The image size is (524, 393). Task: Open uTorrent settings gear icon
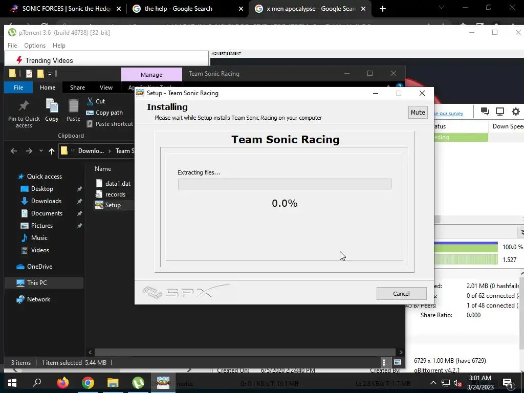point(516,112)
